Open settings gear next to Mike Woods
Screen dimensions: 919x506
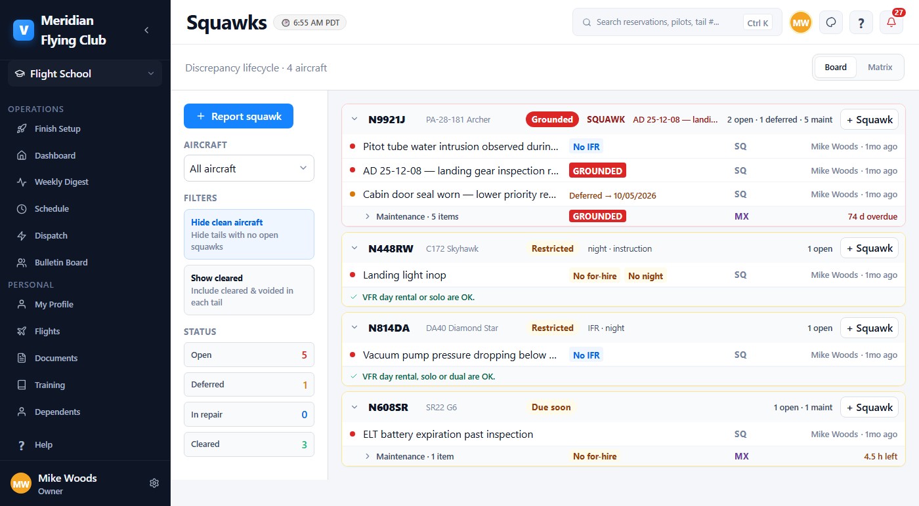(x=154, y=483)
